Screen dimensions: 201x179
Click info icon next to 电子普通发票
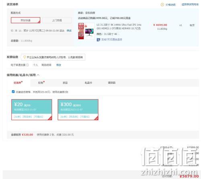point(27,65)
